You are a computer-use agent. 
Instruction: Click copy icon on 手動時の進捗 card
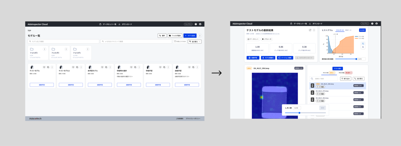coord(135,67)
